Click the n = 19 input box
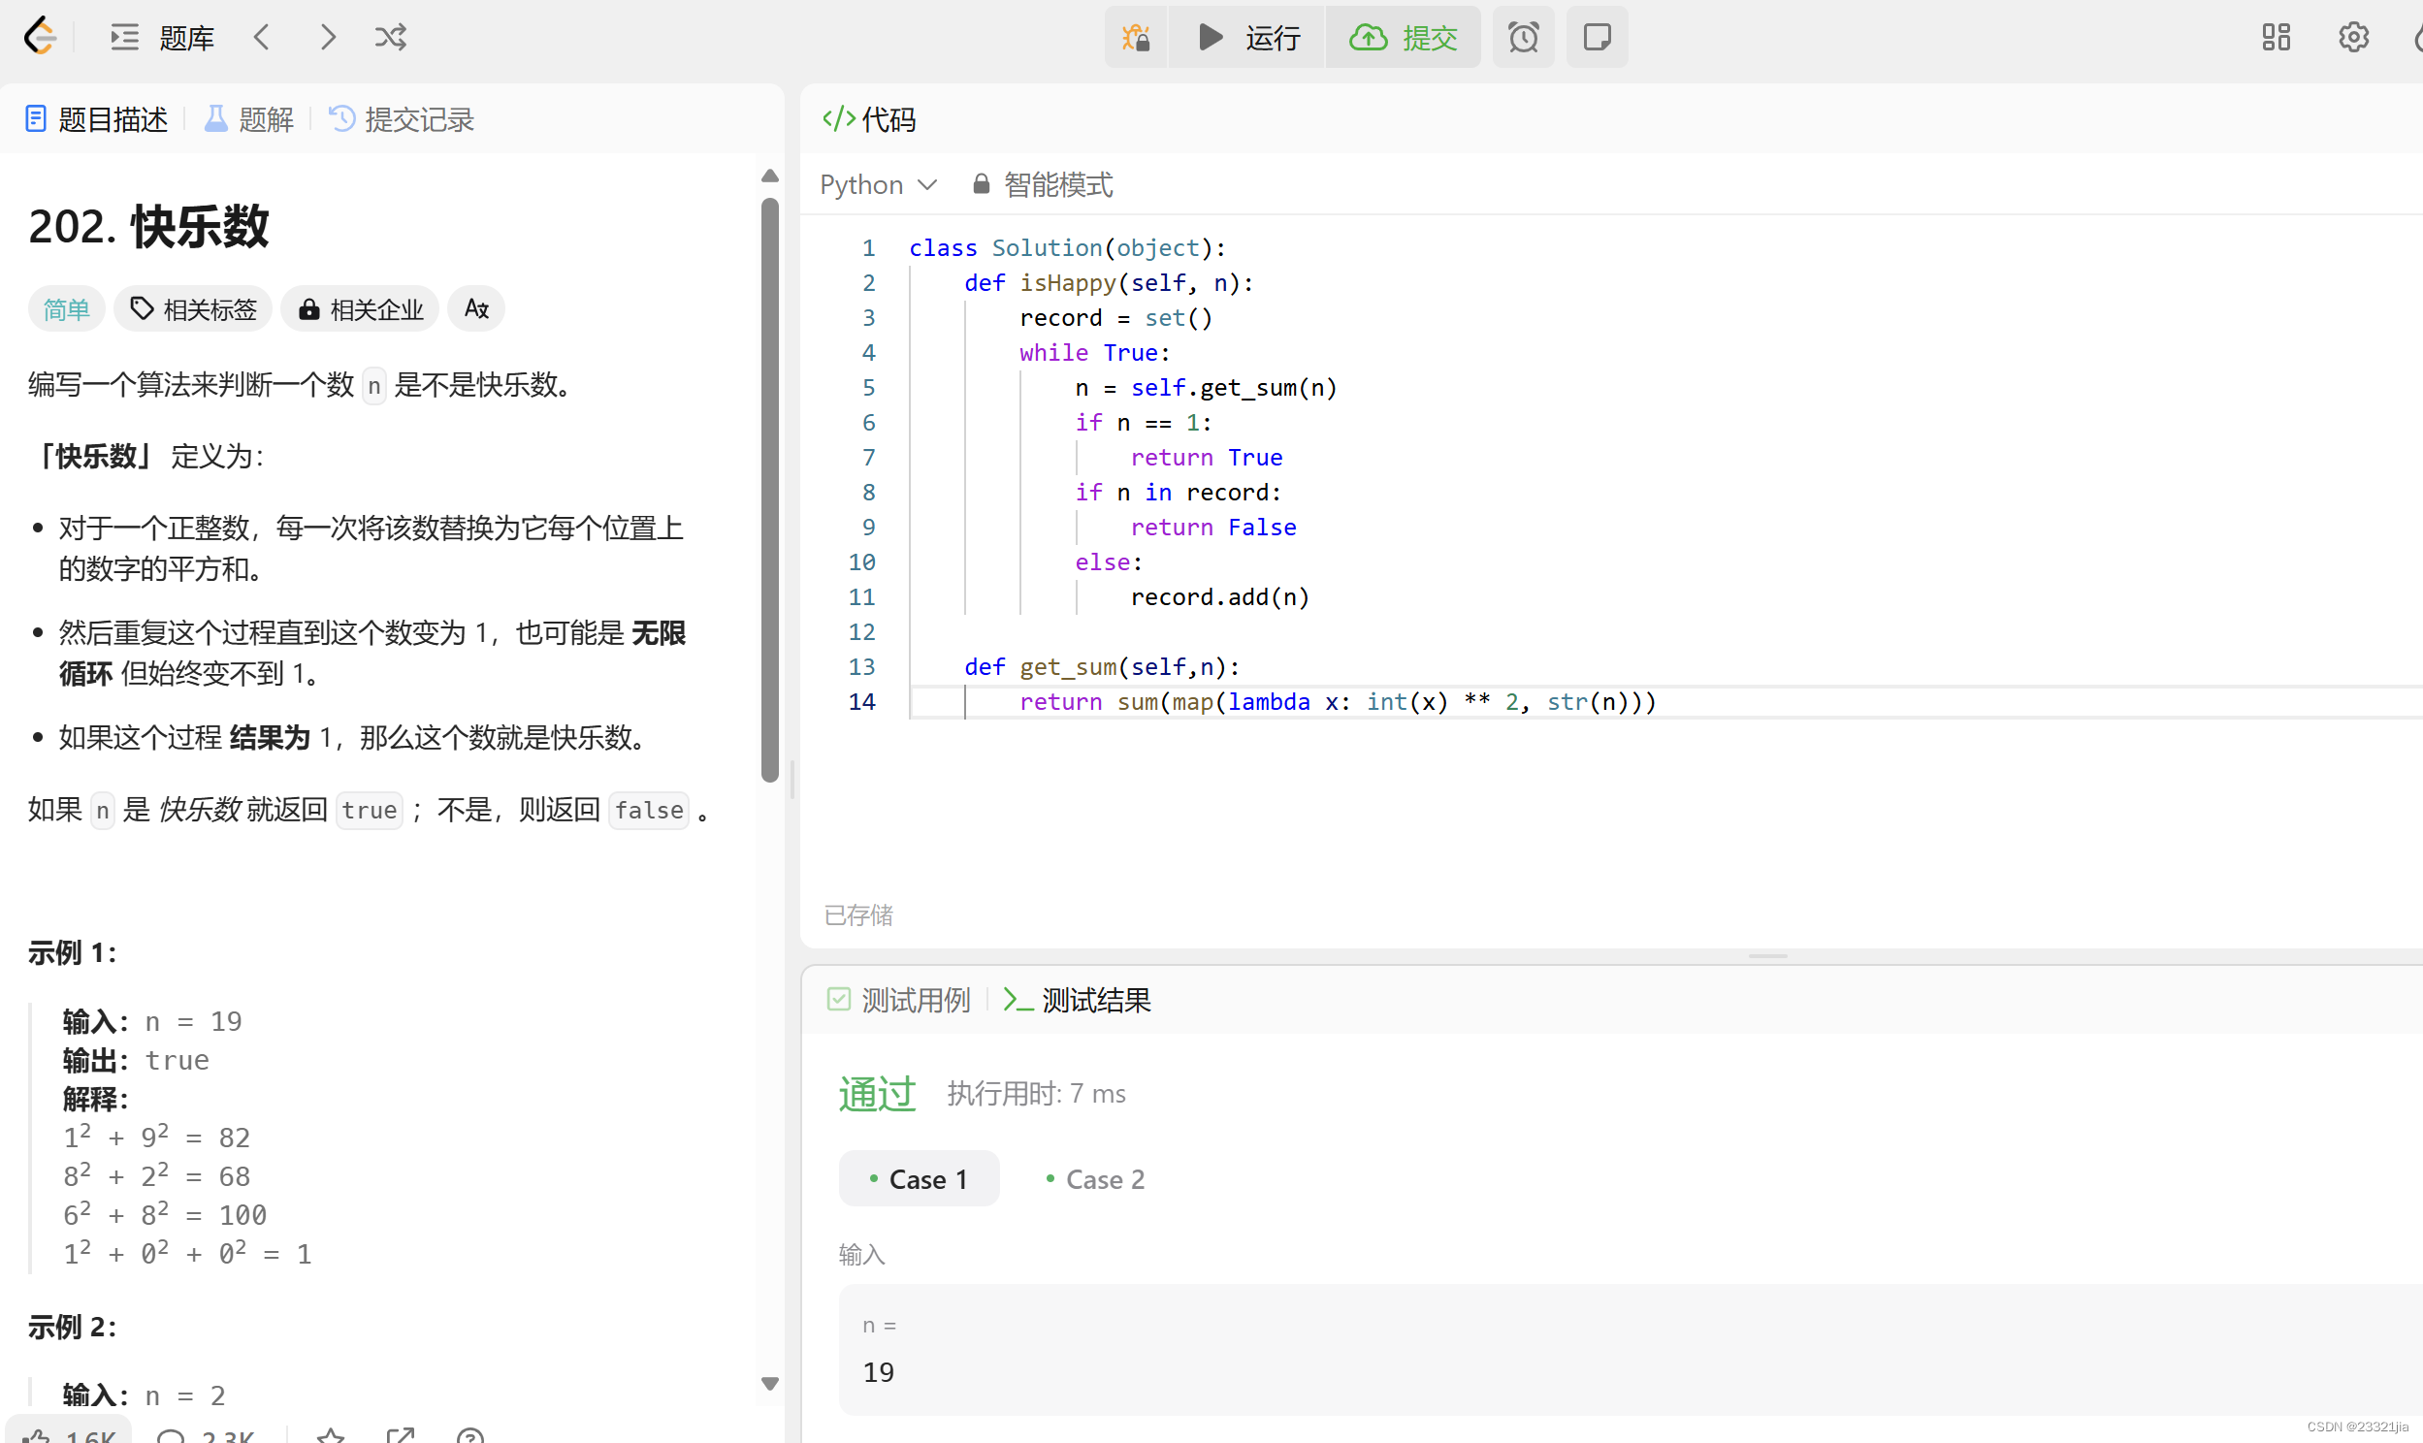This screenshot has height=1443, width=2423. tap(1630, 1350)
